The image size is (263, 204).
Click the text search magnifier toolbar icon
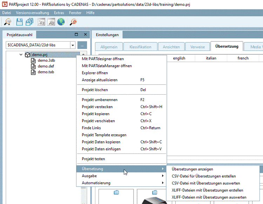coord(8,22)
